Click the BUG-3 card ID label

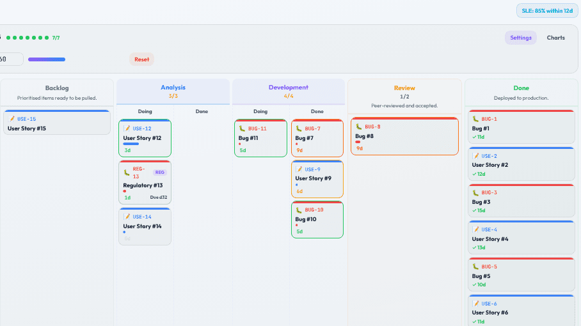[489, 193]
